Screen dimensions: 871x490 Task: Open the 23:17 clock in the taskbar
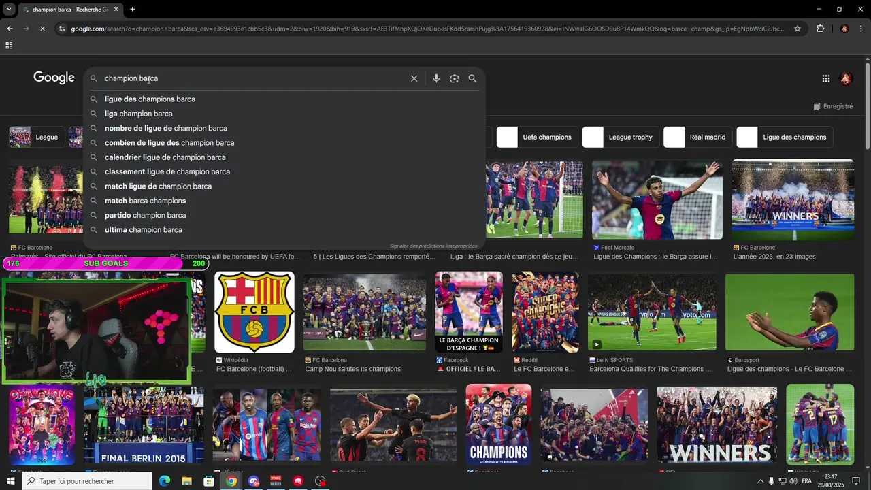[x=831, y=481]
